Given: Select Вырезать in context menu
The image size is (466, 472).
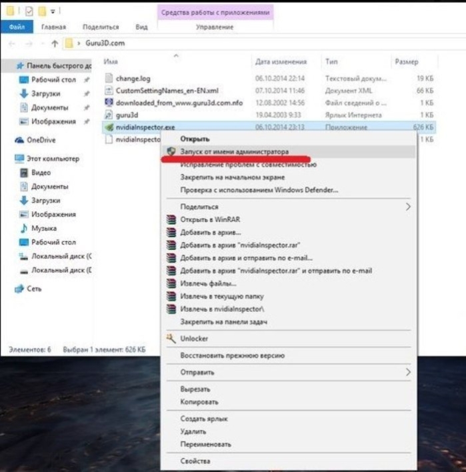Looking at the screenshot, I should [289, 389].
